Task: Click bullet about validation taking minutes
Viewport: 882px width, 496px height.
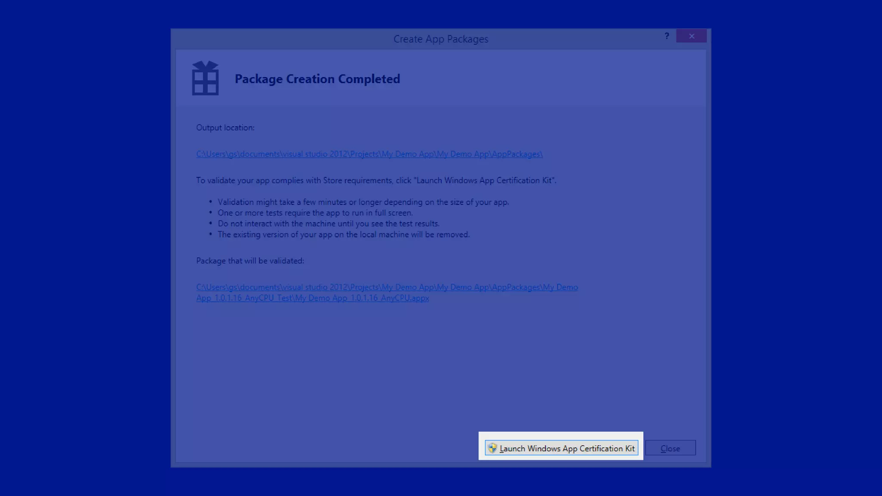Action: [x=363, y=202]
